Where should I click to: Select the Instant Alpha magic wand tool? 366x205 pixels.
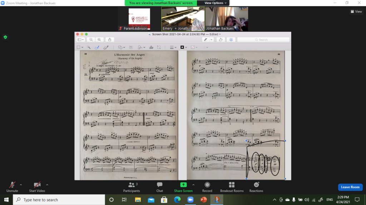89,47
